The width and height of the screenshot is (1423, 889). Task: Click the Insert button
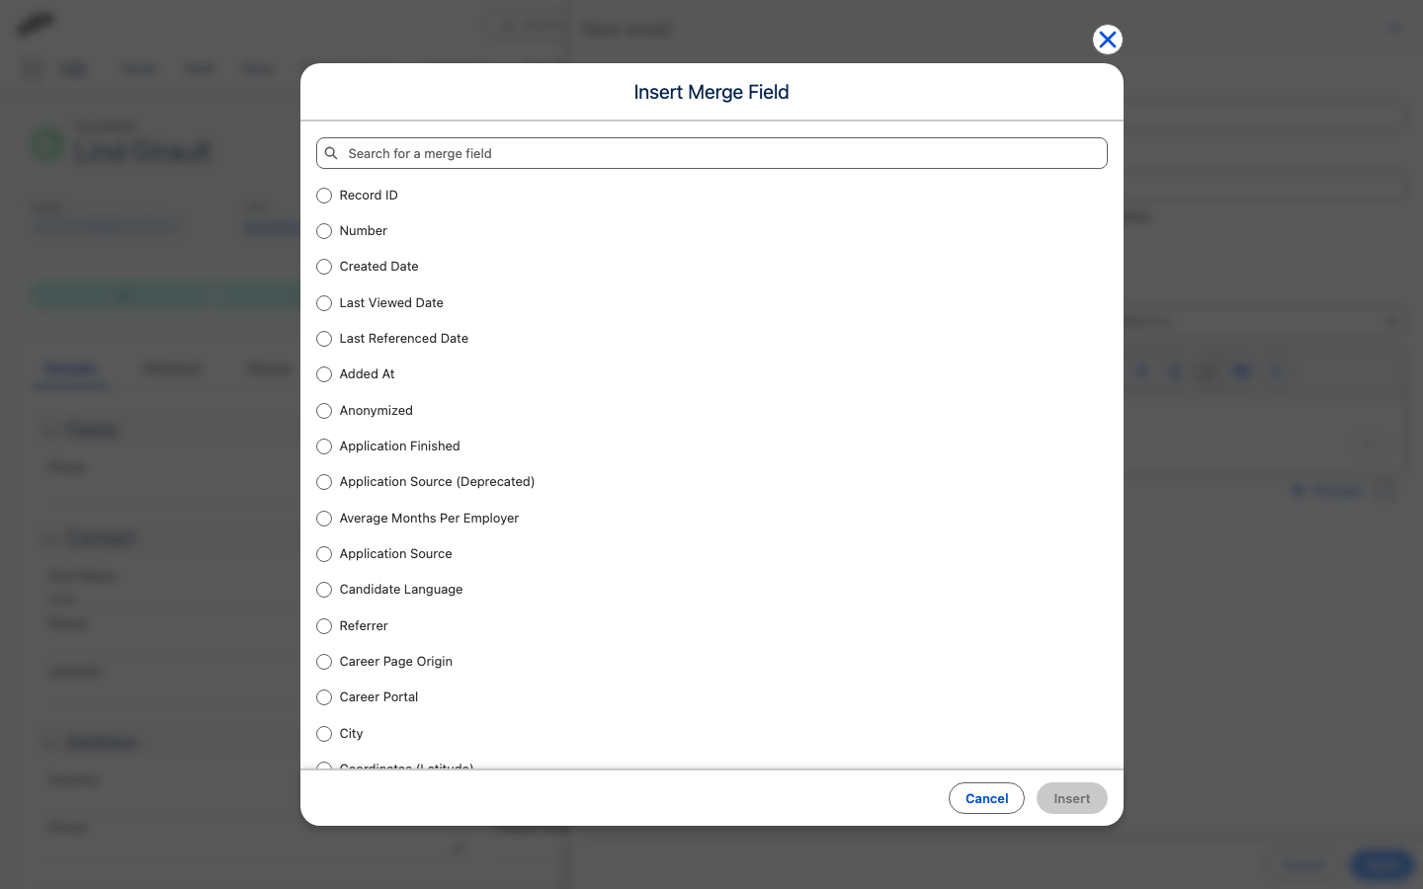coord(1072,798)
